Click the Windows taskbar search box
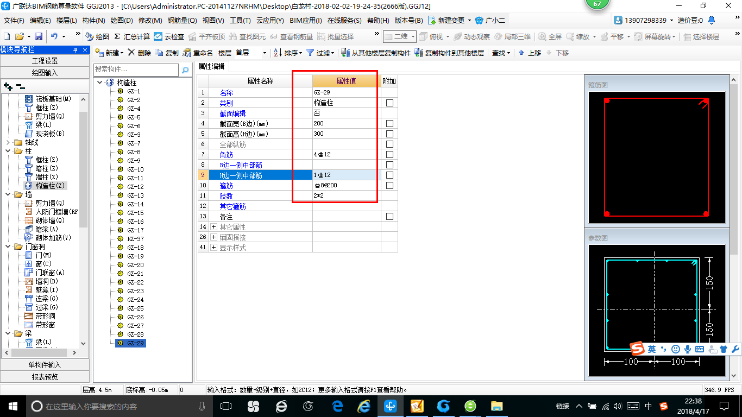This screenshot has height=417, width=742. click(119, 406)
